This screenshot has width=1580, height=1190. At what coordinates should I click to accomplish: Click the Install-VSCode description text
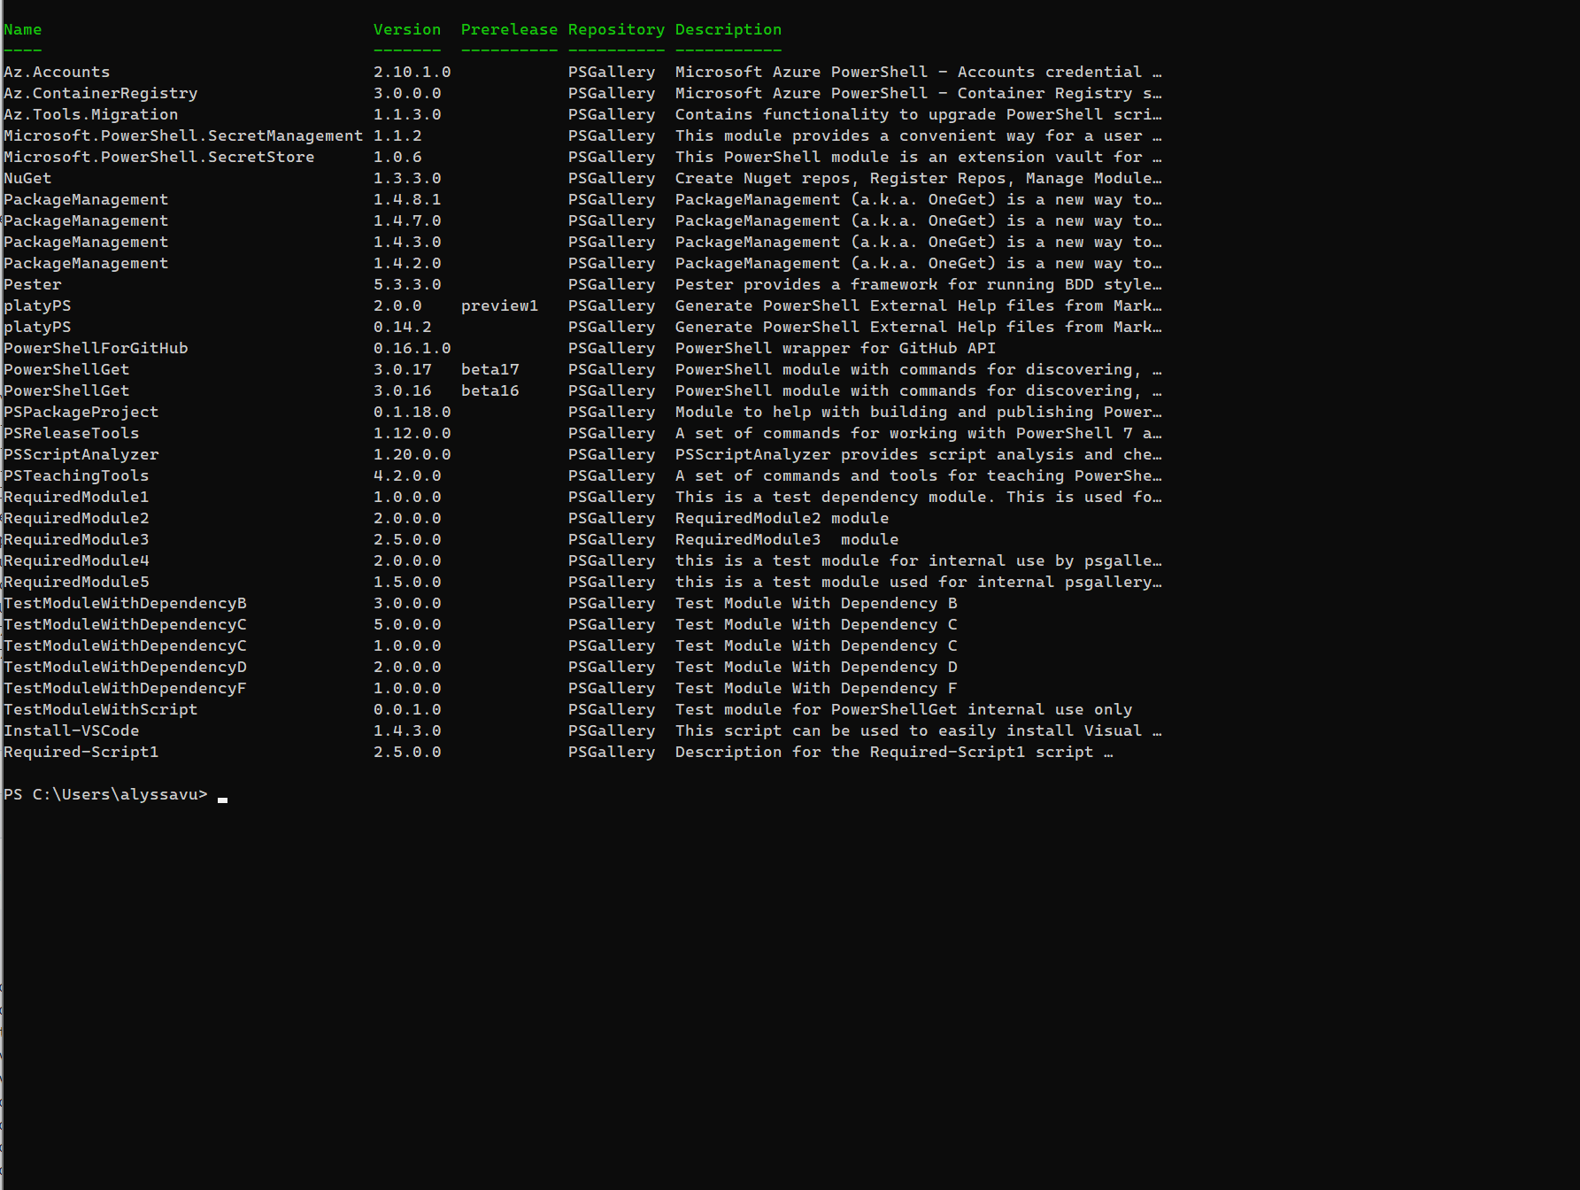tap(919, 731)
